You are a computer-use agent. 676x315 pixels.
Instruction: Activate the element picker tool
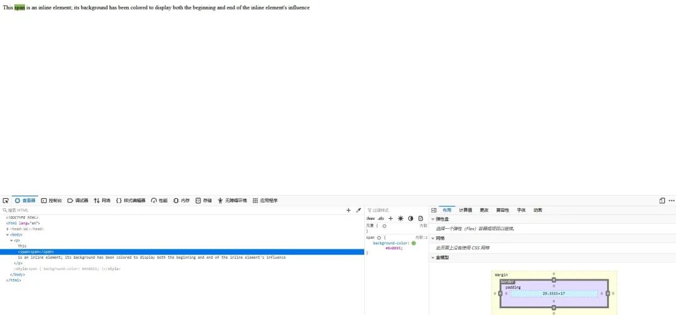click(6, 201)
